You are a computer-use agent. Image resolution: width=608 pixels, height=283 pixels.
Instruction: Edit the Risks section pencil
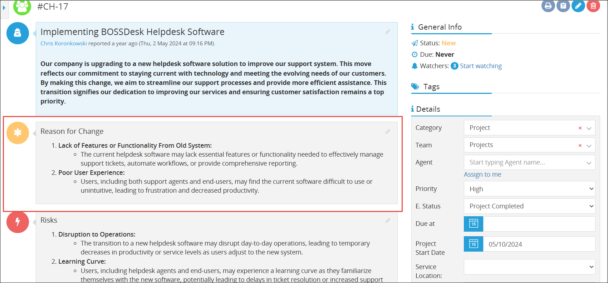(388, 221)
